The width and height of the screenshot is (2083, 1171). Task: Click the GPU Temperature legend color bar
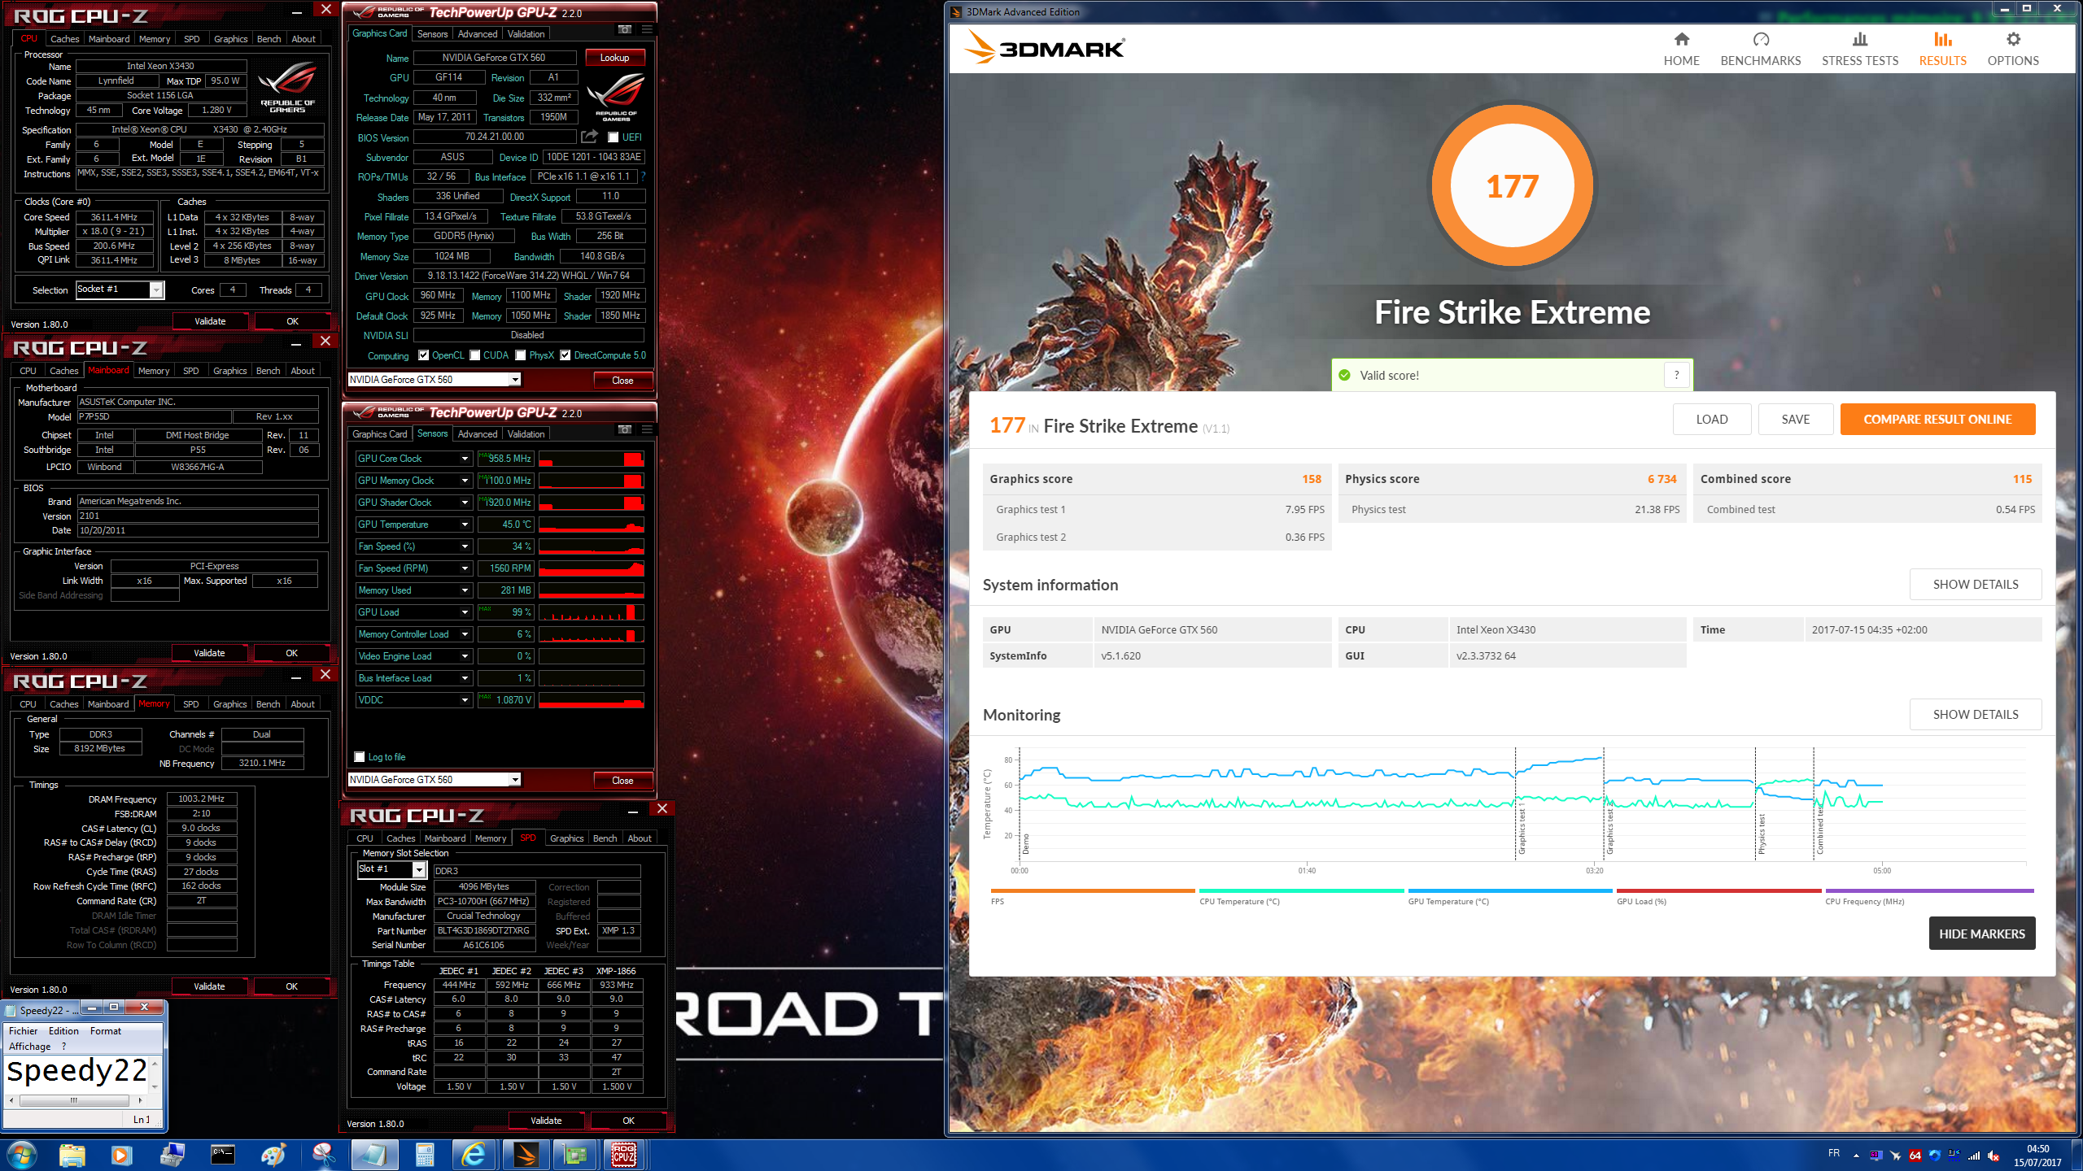[x=1509, y=891]
